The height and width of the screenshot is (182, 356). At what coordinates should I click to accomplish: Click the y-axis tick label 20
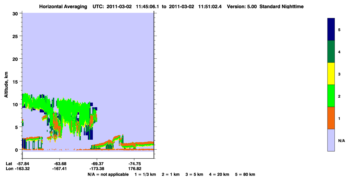pos(16,59)
